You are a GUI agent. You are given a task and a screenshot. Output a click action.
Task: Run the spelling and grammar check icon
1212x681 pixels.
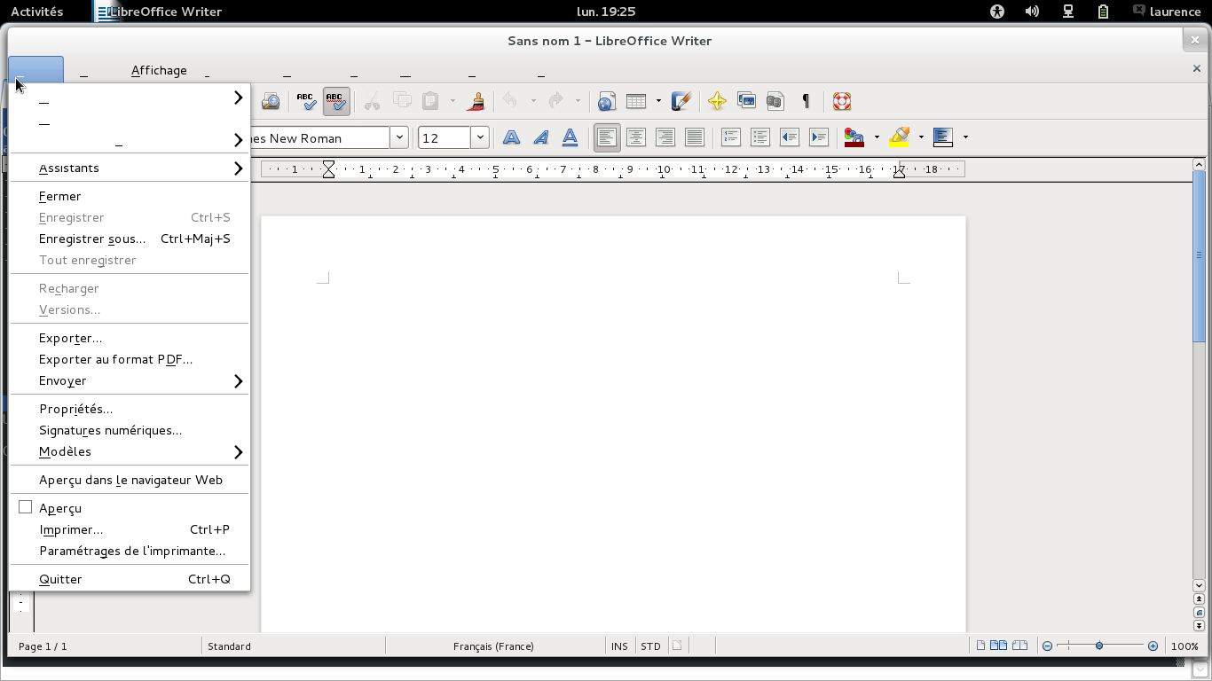click(x=306, y=101)
